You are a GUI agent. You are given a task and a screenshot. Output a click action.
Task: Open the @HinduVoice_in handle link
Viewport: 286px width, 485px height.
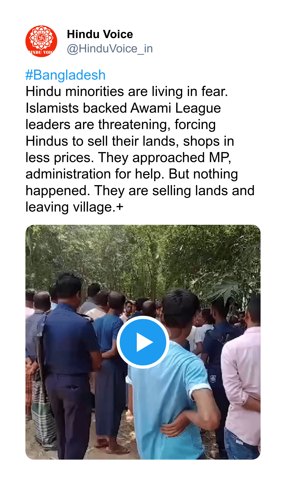110,49
